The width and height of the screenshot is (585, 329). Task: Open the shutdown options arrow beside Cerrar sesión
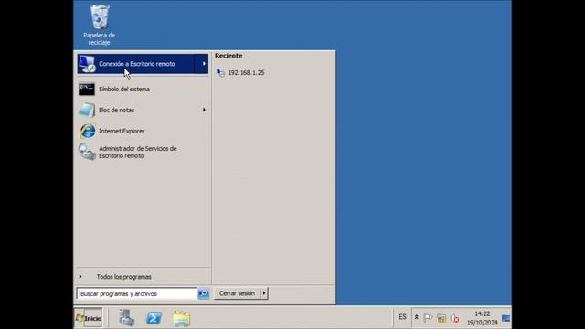264,293
